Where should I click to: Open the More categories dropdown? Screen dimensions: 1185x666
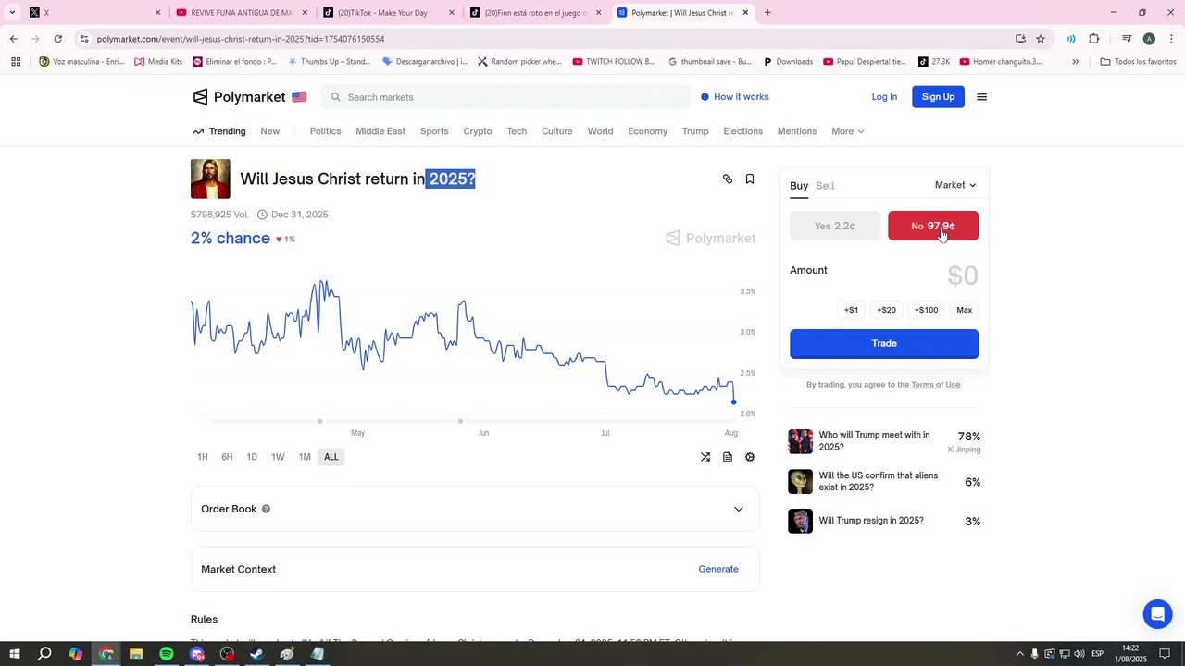tap(847, 131)
